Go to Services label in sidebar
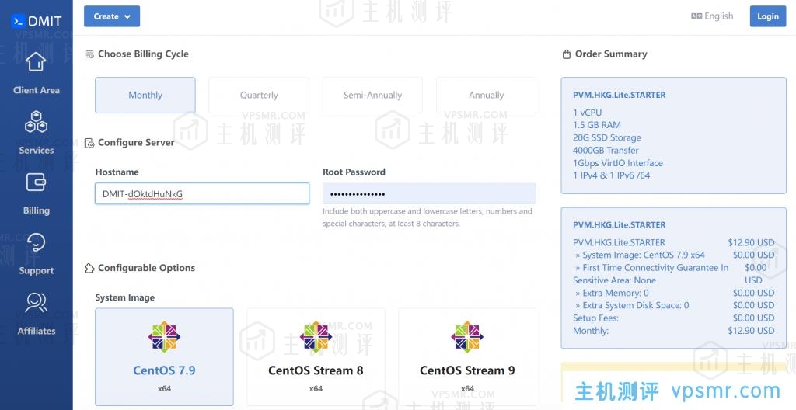 36,150
